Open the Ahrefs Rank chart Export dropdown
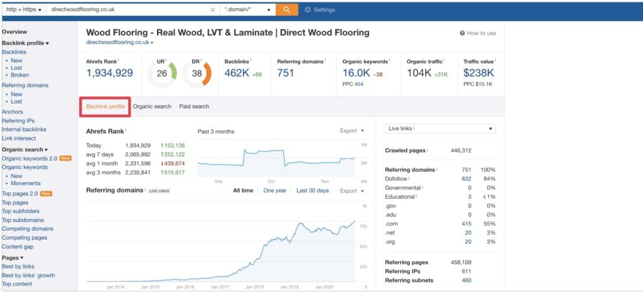Viewport: 643px width, 293px height. point(352,131)
